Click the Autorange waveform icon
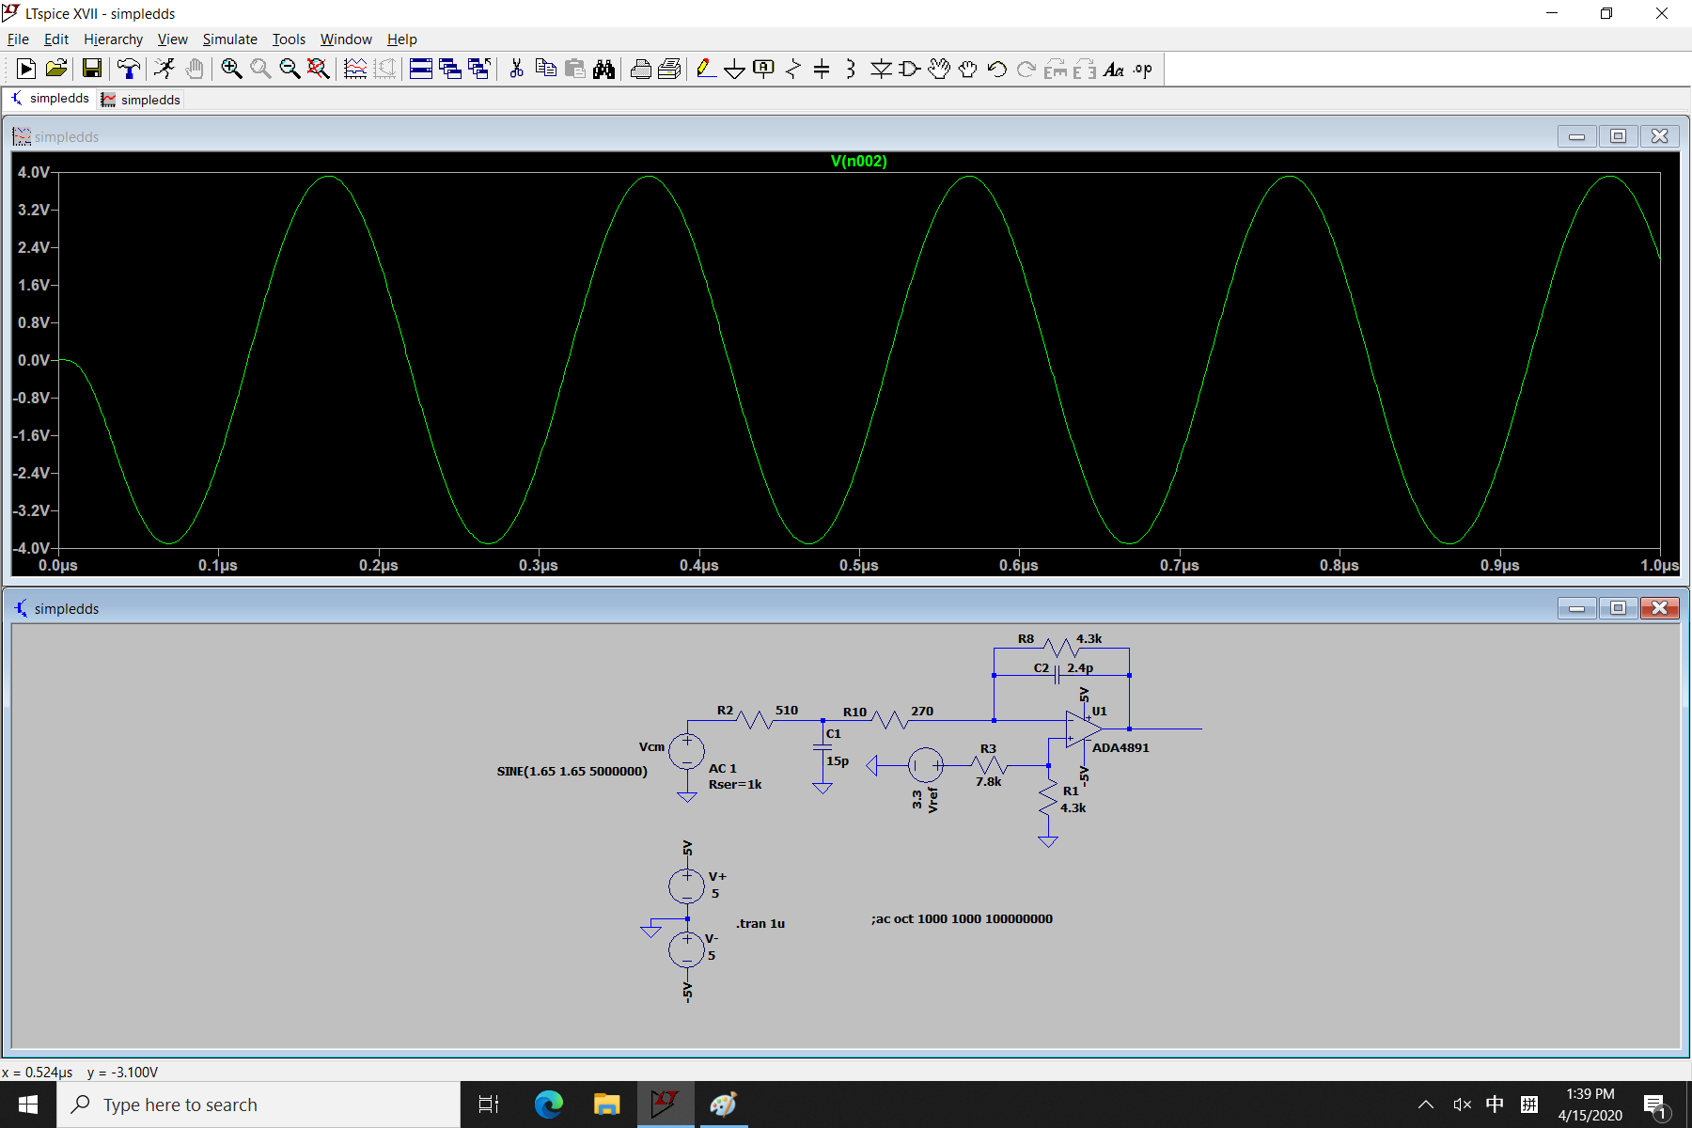The width and height of the screenshot is (1692, 1128). click(x=355, y=69)
